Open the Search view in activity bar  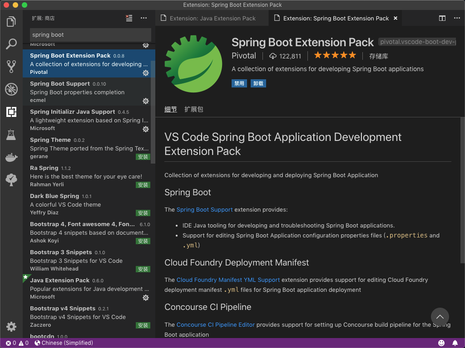pyautogui.click(x=11, y=44)
